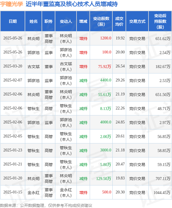Select the average price 20.47

tap(120, 164)
